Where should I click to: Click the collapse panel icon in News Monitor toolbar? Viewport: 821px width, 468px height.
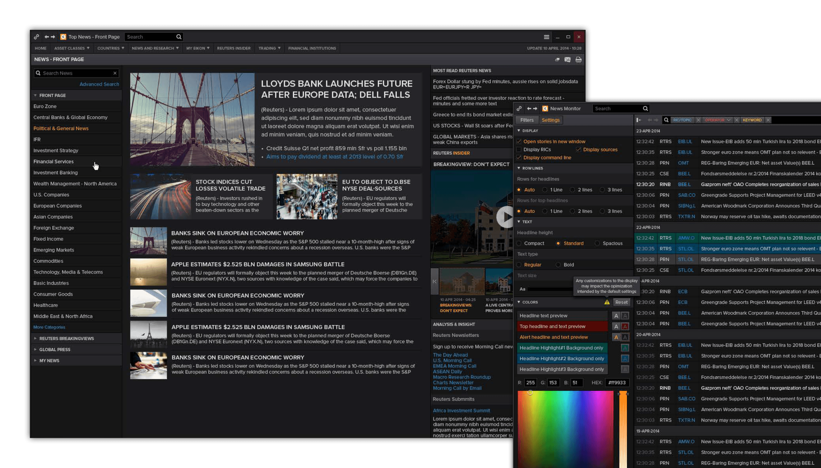tap(639, 120)
